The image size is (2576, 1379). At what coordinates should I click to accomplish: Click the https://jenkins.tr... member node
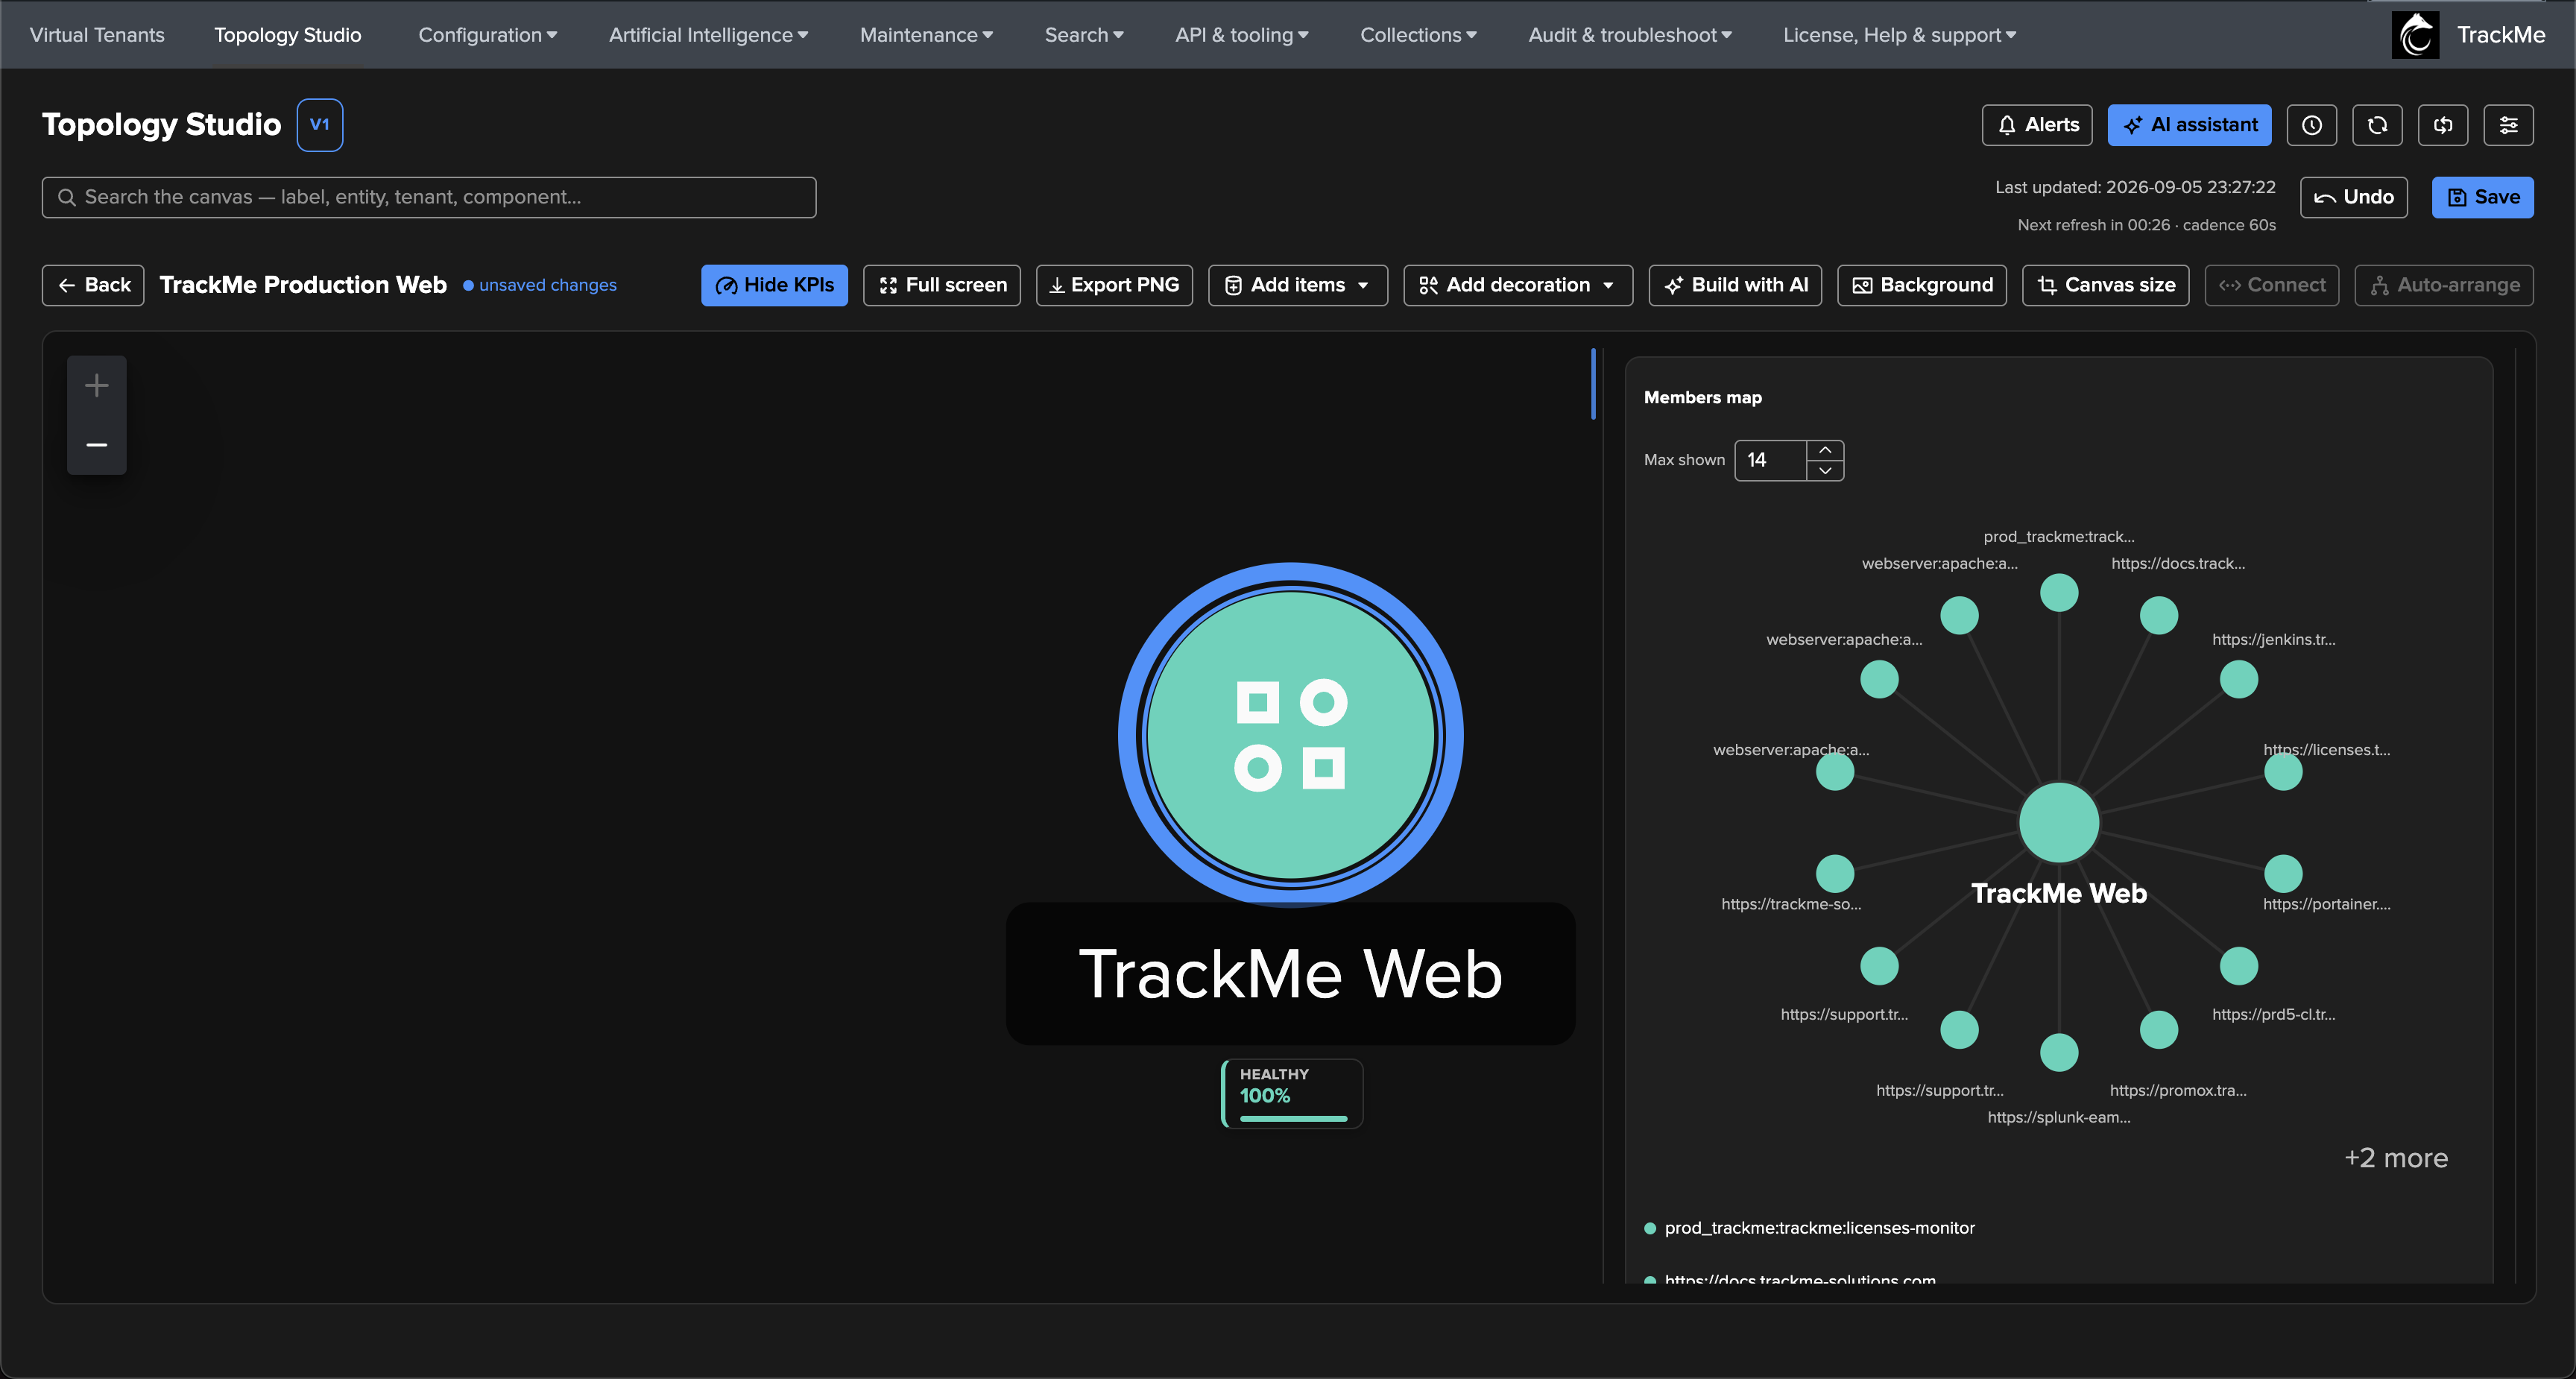(x=2239, y=679)
